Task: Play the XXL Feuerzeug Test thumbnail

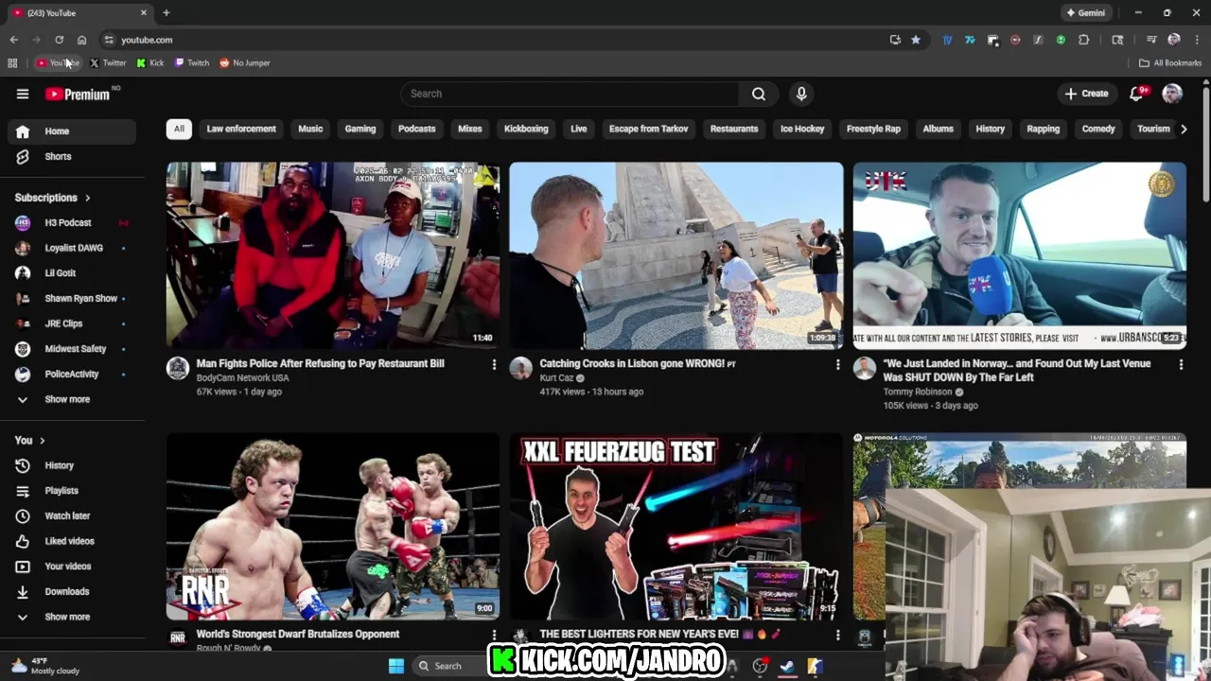Action: coord(676,527)
